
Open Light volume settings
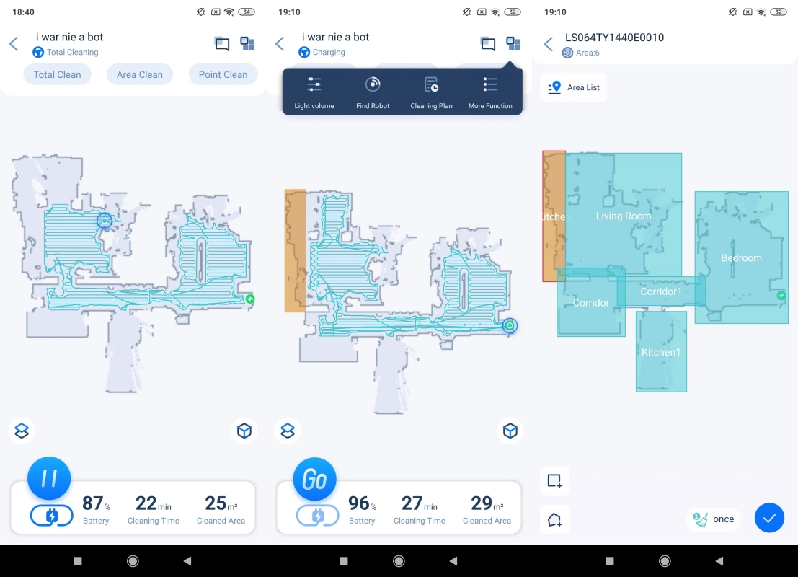coord(314,93)
